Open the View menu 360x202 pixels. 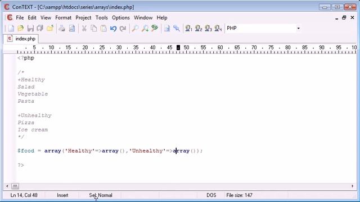tap(46, 17)
